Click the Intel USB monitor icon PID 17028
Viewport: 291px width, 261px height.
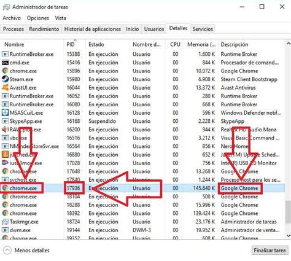(x=5, y=163)
